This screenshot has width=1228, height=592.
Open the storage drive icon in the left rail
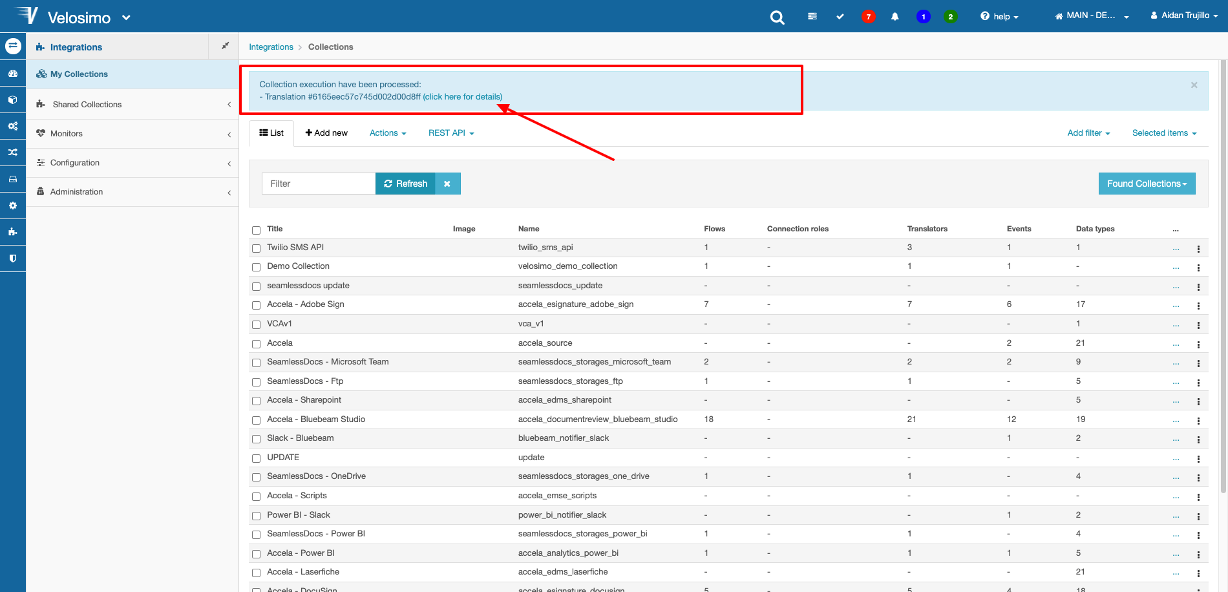click(13, 179)
